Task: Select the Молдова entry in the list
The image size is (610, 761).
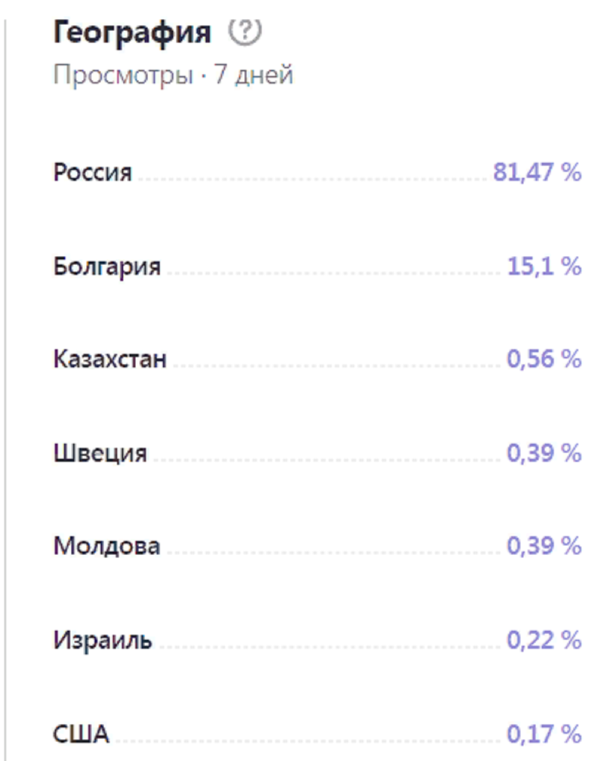Action: [x=107, y=545]
